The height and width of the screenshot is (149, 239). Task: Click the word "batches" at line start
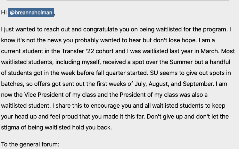[x=12, y=84]
